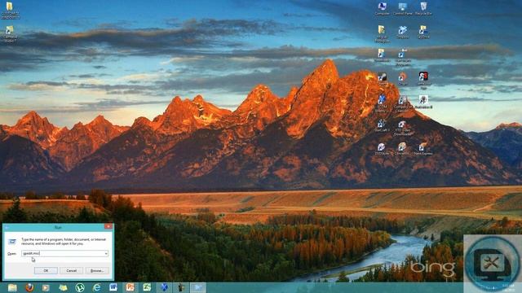This screenshot has width=522, height=293.
Task: Open File Explorer from the taskbar
Action: [x=12, y=287]
